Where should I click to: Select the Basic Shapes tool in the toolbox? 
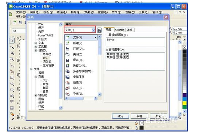12,95
